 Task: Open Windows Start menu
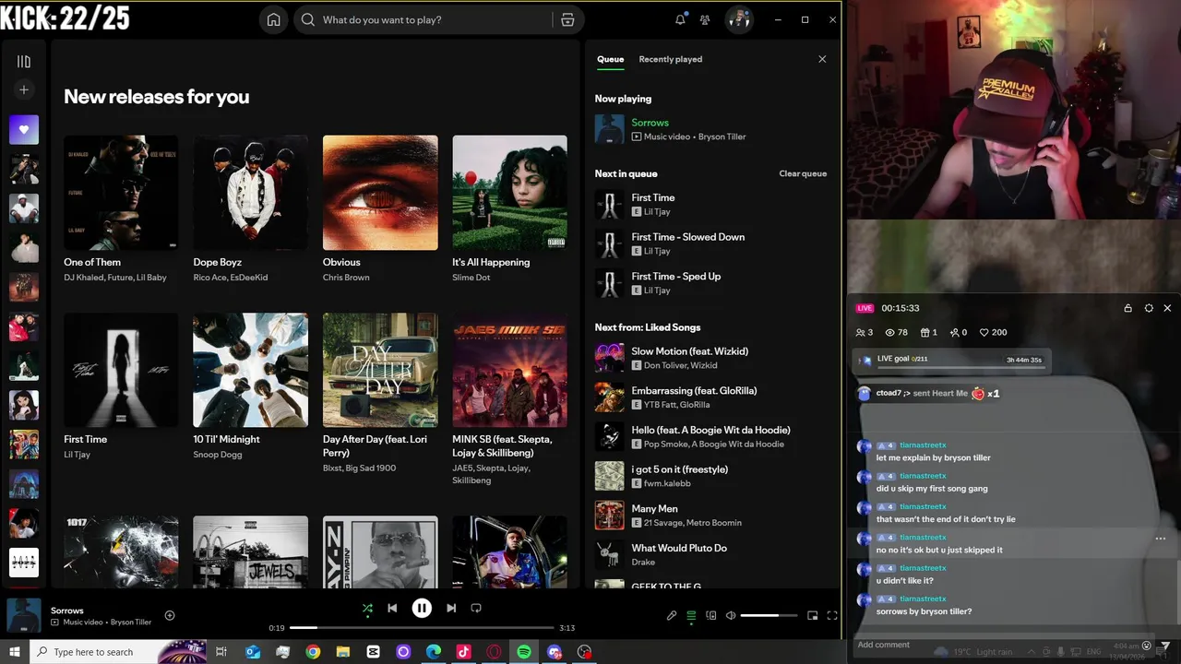pyautogui.click(x=15, y=652)
